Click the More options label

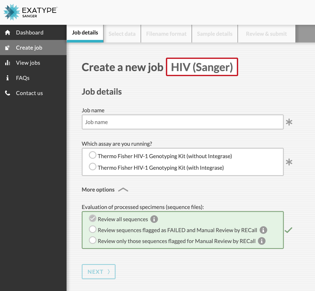(x=98, y=190)
